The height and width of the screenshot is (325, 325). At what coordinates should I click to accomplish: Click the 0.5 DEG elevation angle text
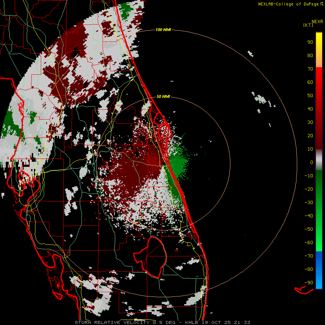click(x=164, y=322)
